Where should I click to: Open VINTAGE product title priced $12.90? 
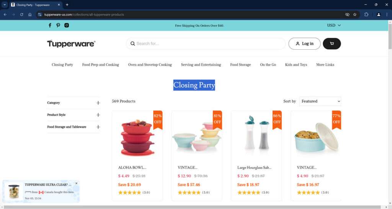coord(188,168)
